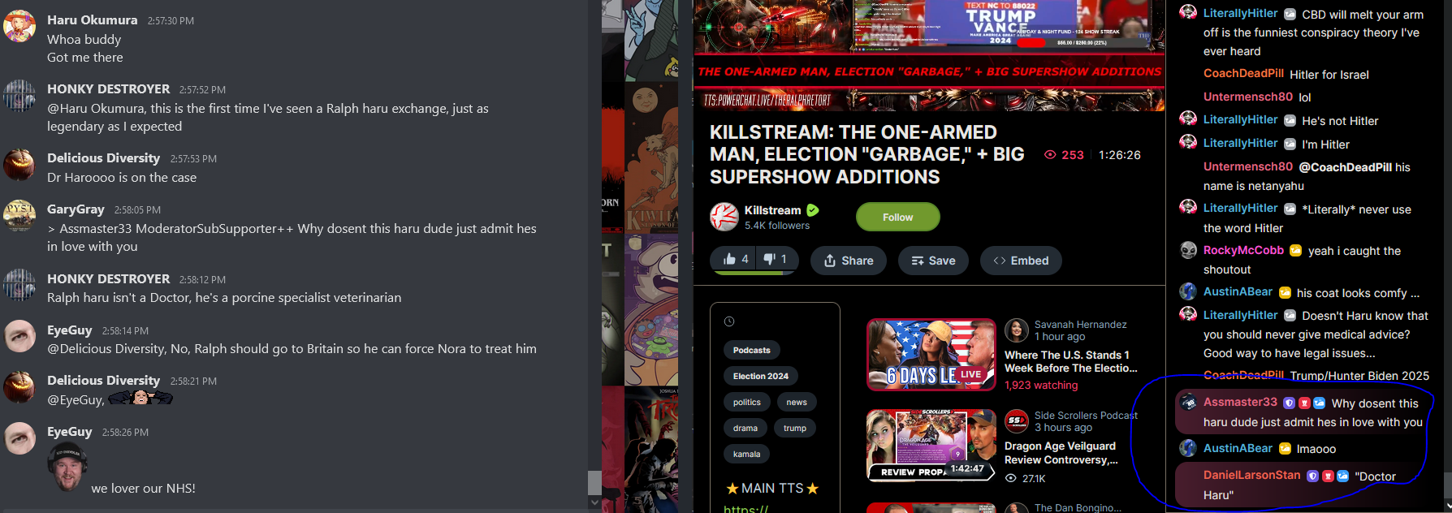1452x513 pixels.
Task: Save the video to a playlist
Action: tap(933, 261)
